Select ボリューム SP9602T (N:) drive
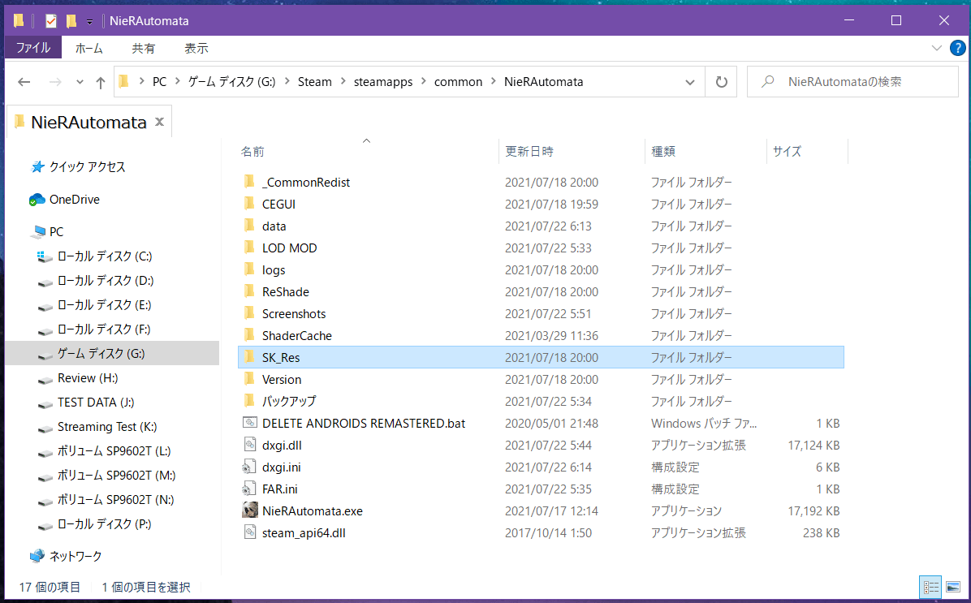This screenshot has height=603, width=971. click(x=116, y=500)
